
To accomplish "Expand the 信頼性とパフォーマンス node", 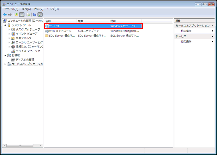I will [x=9, y=47].
